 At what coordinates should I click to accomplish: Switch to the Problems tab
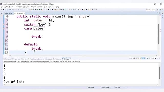(x=57, y=59)
